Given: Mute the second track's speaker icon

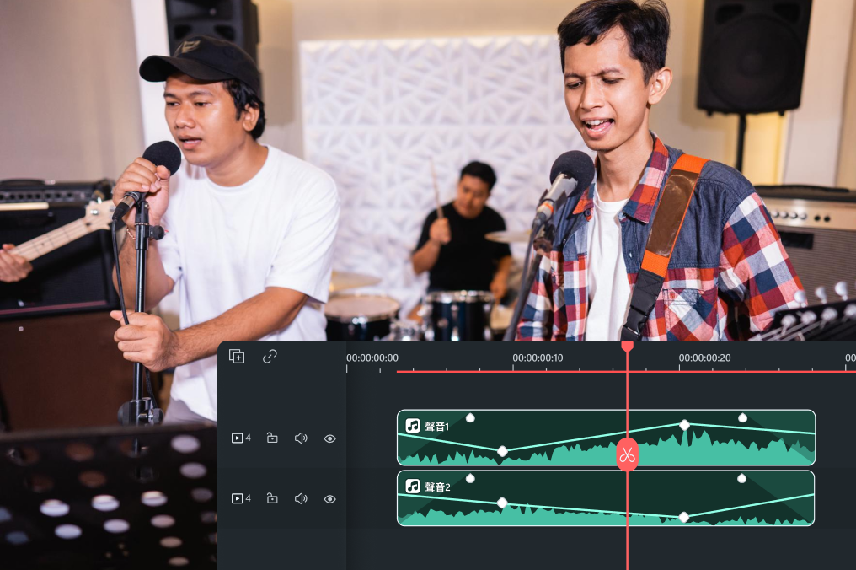Looking at the screenshot, I should (301, 498).
